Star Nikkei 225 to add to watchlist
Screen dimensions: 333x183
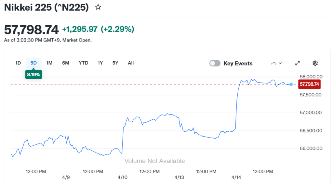click(98, 7)
